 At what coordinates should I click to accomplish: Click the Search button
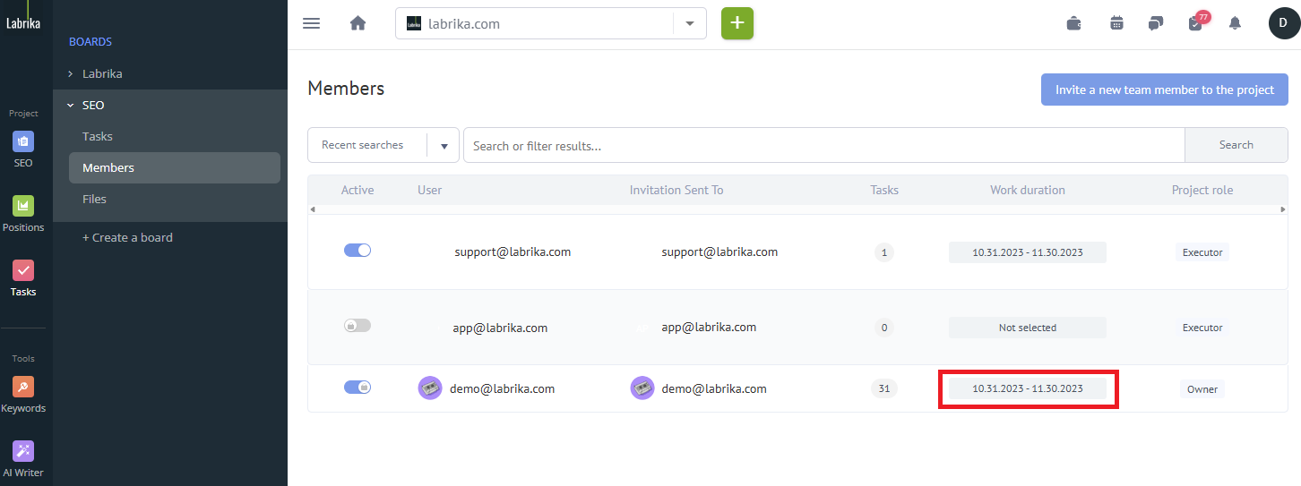pyautogui.click(x=1236, y=145)
